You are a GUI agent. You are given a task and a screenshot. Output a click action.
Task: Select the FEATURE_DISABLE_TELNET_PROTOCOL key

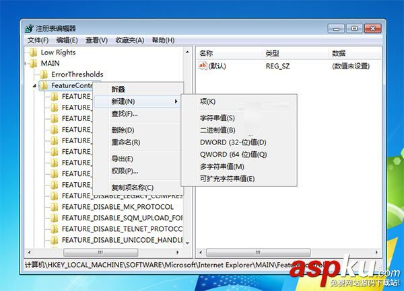point(122,229)
